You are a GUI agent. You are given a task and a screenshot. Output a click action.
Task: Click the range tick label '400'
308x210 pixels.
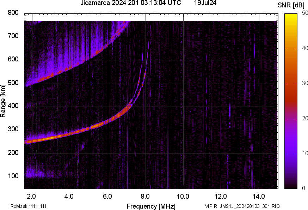click(x=13, y=106)
